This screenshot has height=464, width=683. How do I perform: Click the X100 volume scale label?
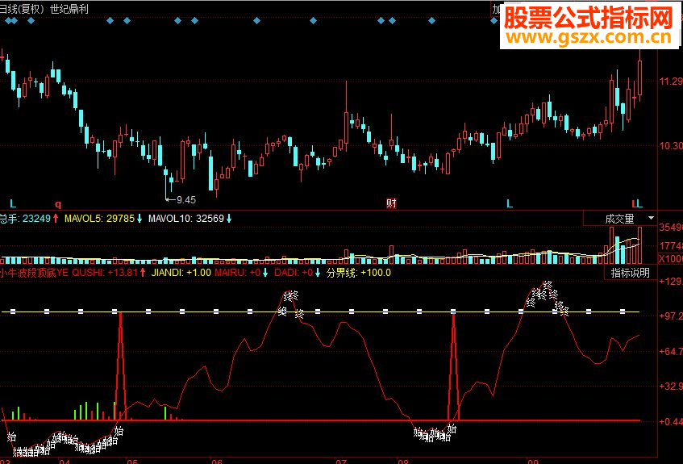(x=671, y=259)
